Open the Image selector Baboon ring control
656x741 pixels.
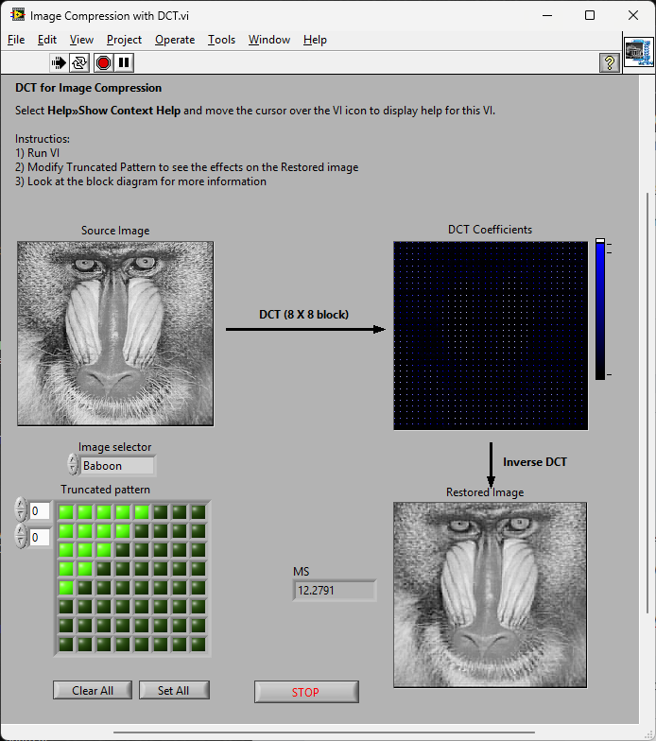click(117, 466)
